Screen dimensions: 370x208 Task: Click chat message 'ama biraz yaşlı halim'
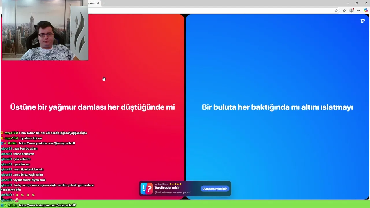tap(29, 174)
